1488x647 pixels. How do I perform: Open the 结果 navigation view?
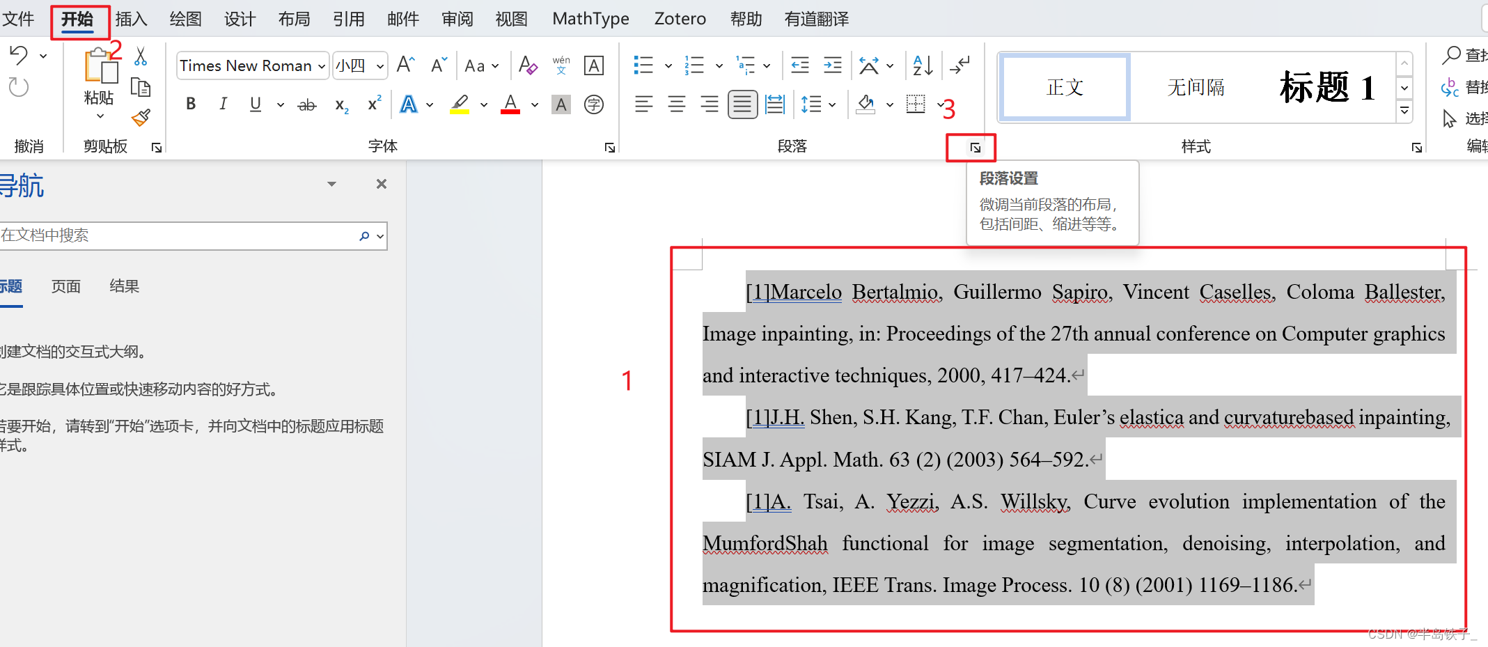click(x=125, y=286)
